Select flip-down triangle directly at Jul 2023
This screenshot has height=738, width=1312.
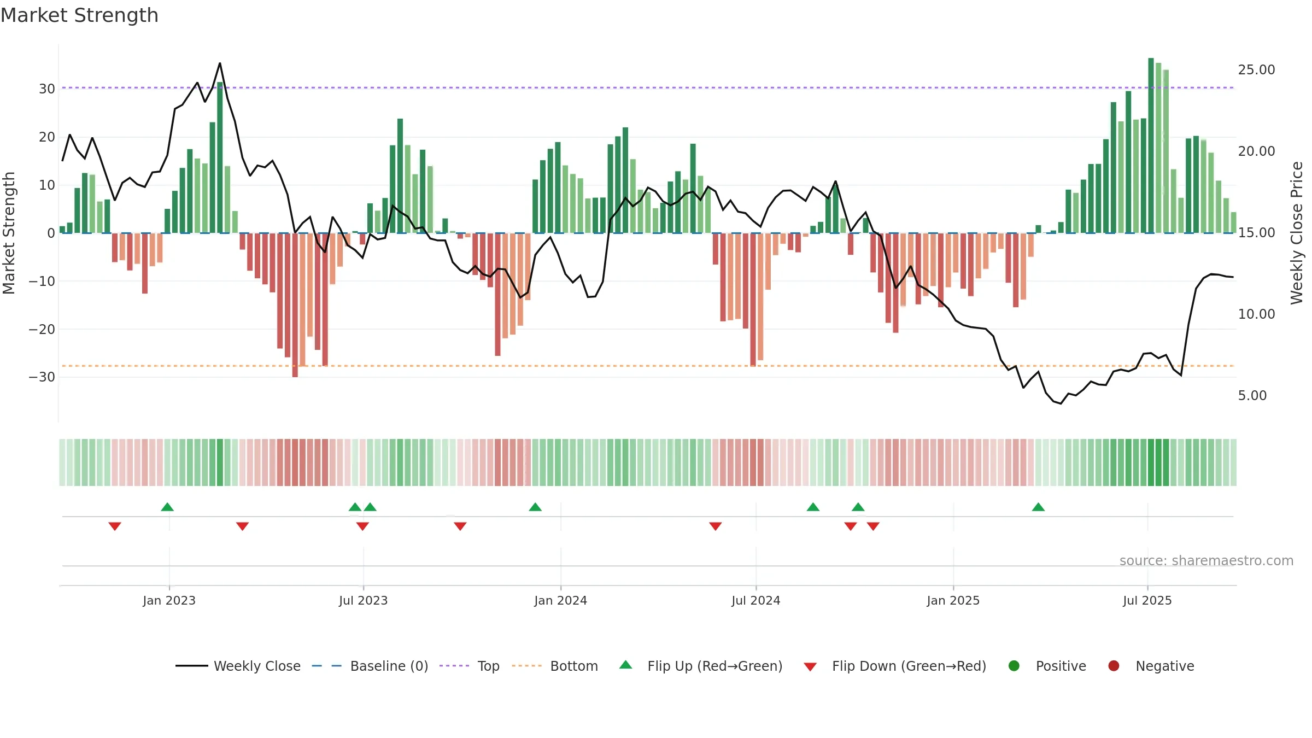tap(362, 526)
